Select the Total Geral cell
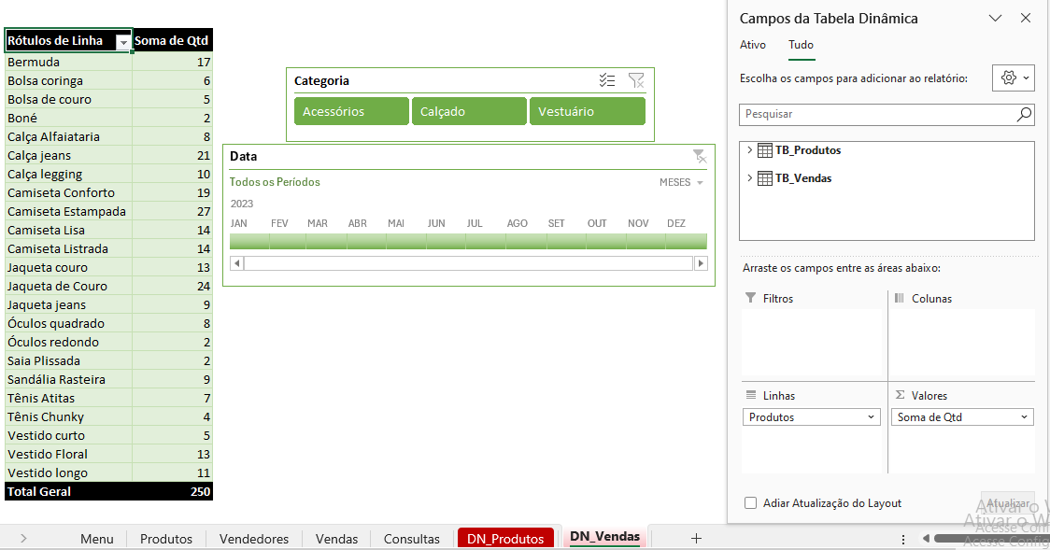1050x550 pixels. click(68, 492)
